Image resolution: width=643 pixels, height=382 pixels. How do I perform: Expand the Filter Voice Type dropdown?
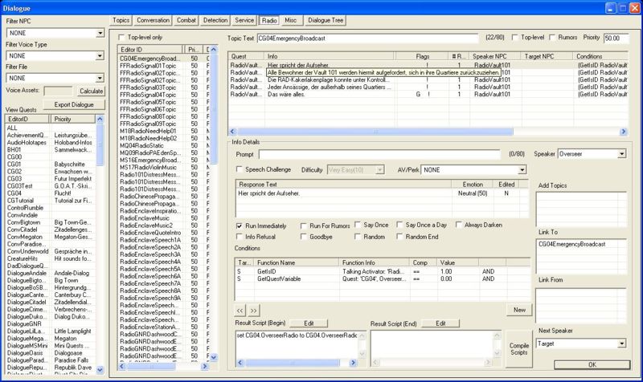click(x=100, y=55)
